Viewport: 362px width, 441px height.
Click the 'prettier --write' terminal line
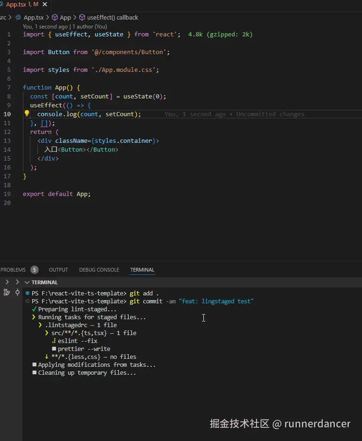[84, 349]
